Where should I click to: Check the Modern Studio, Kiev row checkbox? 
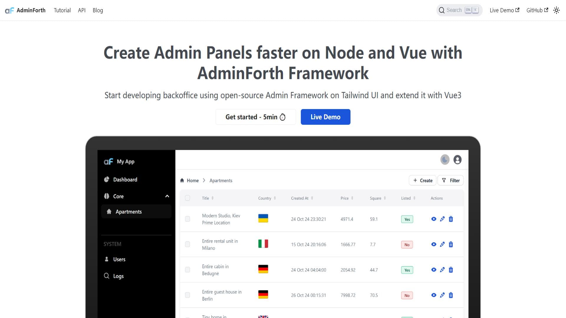click(x=187, y=219)
